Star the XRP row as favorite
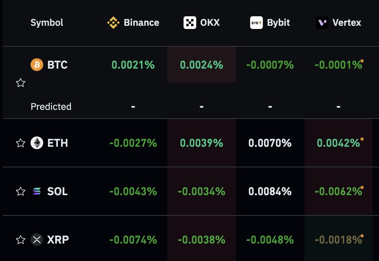Screen dimensions: 379x261 (x=21, y=240)
